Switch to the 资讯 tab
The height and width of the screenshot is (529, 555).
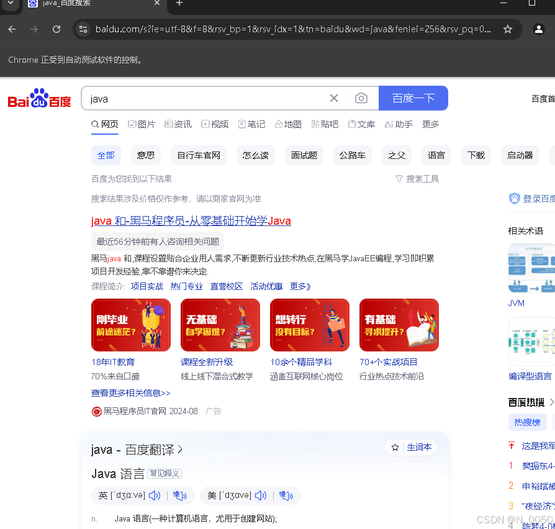click(178, 124)
